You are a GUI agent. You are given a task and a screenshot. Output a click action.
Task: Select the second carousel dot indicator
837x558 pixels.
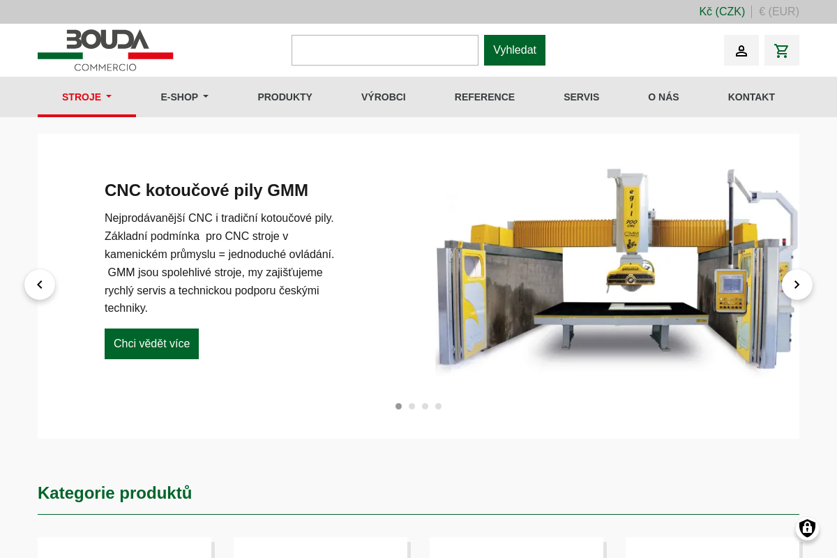pos(412,407)
